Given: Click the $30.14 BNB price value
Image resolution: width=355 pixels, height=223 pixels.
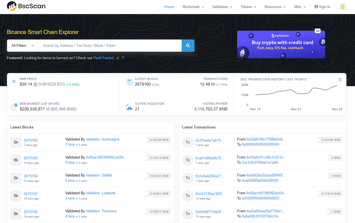Looking at the screenshot, I should [26, 84].
